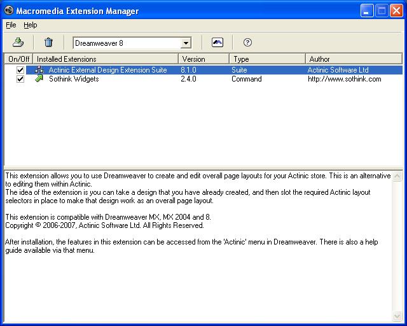Maximize the Extension Manager window
407x326 pixels.
pyautogui.click(x=382, y=11)
